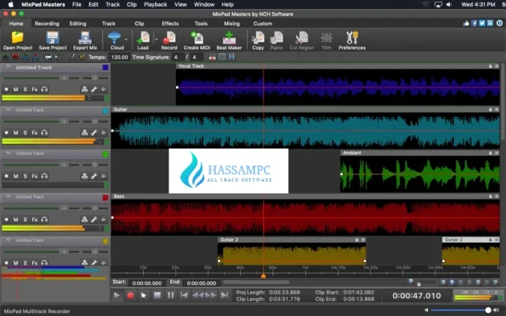Open the Load dropdown arrow

[156, 40]
